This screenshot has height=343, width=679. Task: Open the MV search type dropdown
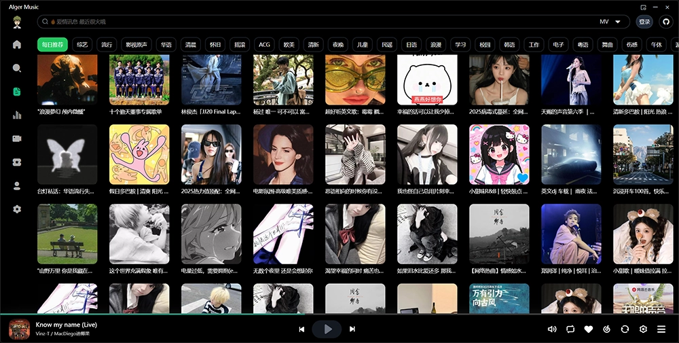tap(610, 22)
